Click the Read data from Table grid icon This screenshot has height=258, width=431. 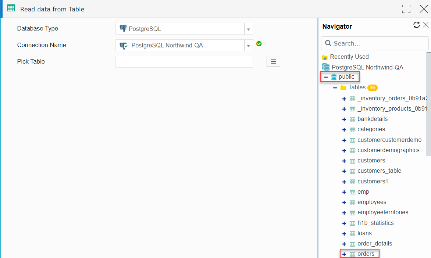coord(11,8)
